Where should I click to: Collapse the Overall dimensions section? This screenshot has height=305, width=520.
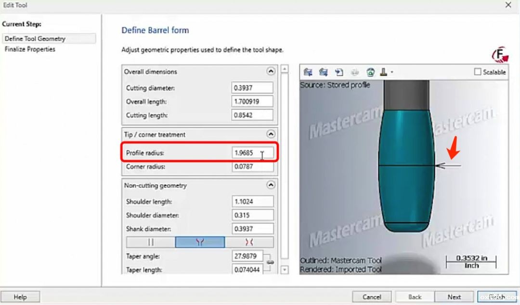(x=271, y=71)
